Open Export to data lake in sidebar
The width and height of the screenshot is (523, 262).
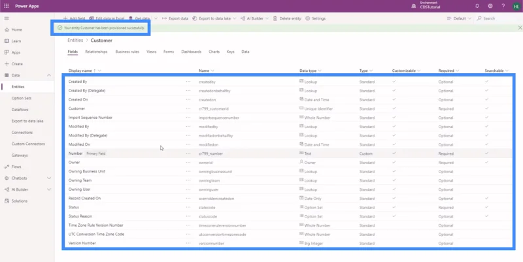point(27,121)
